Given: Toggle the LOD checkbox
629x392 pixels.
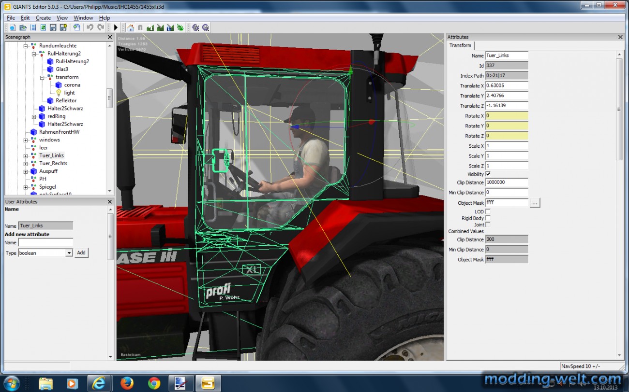Looking at the screenshot, I should [488, 211].
